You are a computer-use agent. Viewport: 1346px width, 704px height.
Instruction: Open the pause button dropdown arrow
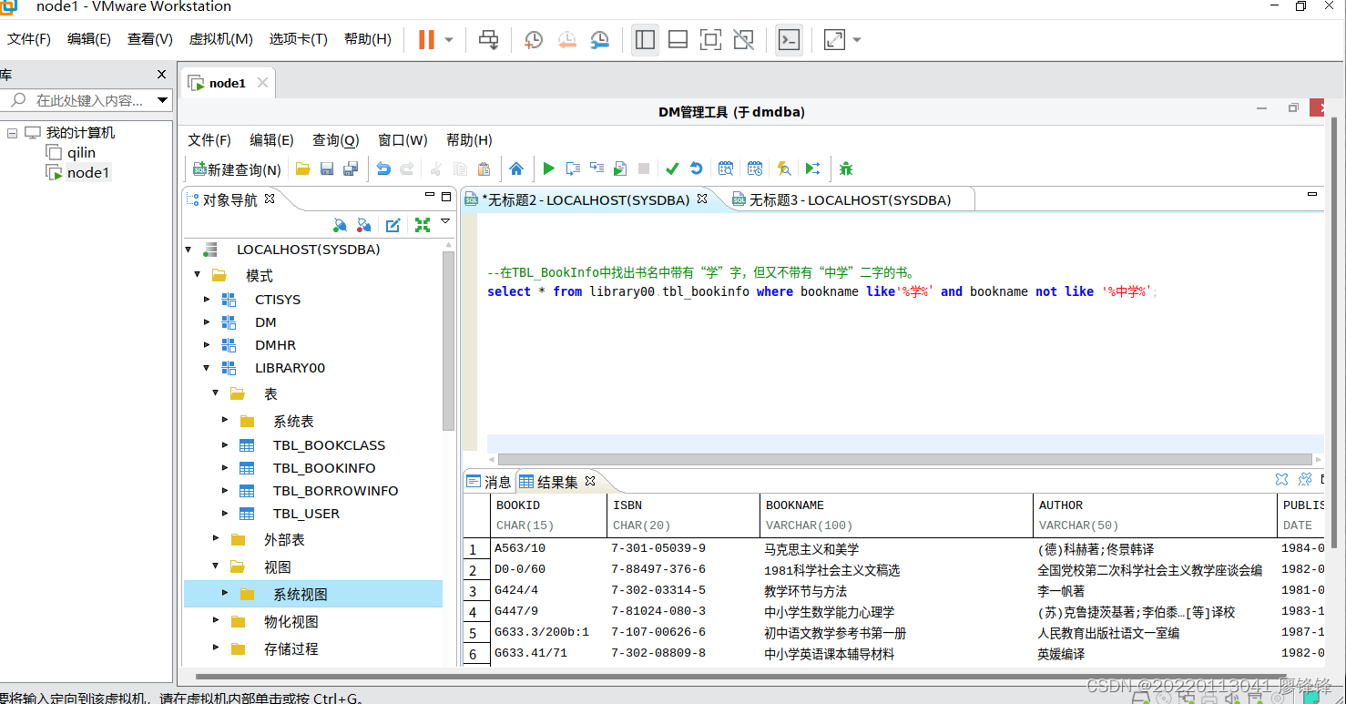coord(449,40)
